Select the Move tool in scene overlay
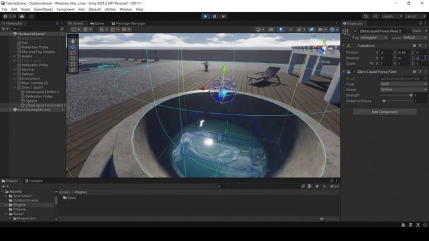The image size is (429, 241). [x=73, y=47]
